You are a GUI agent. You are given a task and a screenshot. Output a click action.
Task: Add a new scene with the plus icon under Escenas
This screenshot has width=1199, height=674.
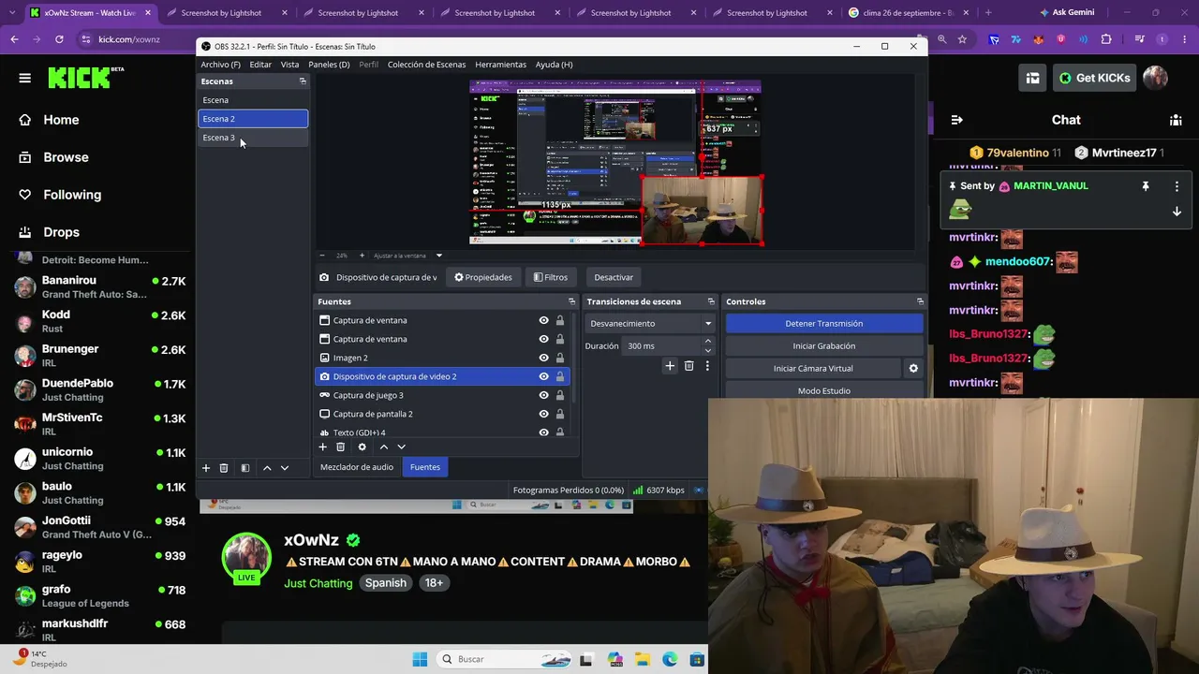click(206, 468)
